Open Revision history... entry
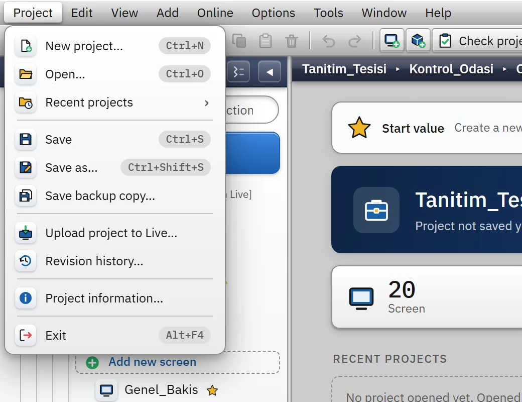This screenshot has width=522, height=402. click(115, 261)
